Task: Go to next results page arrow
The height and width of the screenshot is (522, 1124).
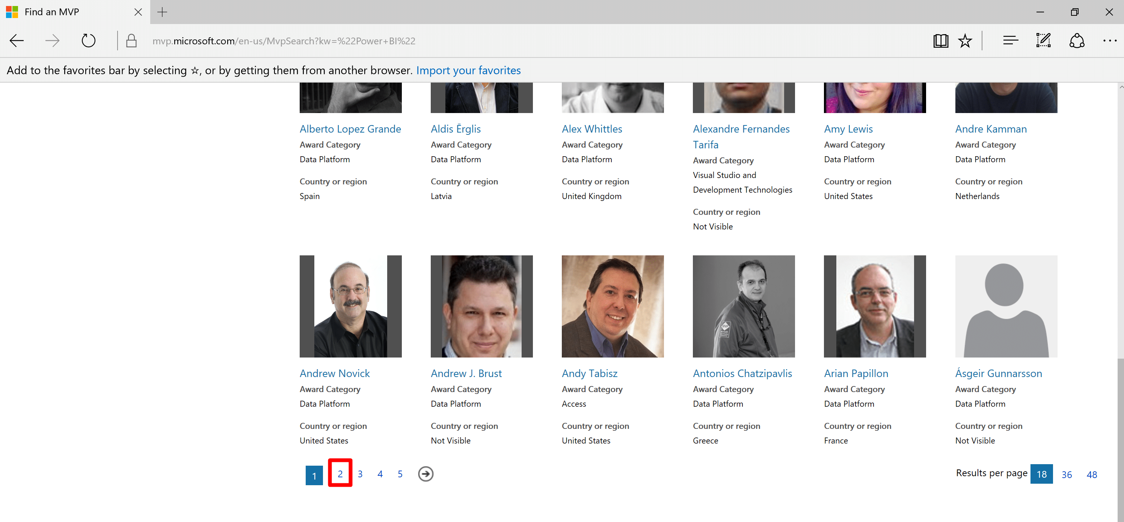Action: tap(425, 474)
